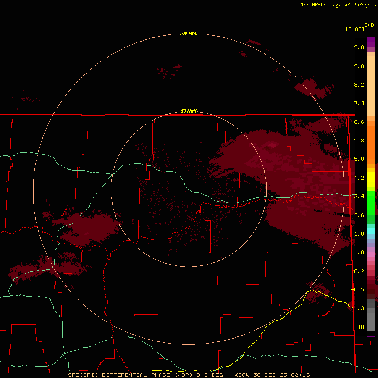378x378 pixels.
Task: Click the (KDP) text in the caption
Action: pyautogui.click(x=184, y=375)
